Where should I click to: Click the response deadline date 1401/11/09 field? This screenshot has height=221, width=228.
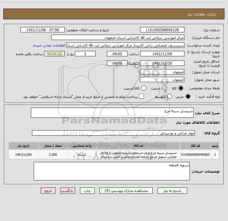point(162,54)
